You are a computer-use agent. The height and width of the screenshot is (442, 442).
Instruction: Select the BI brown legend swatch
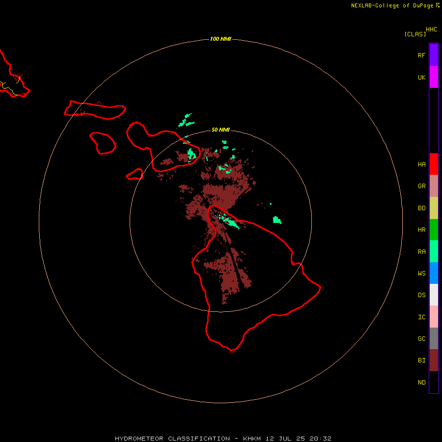pos(434,360)
